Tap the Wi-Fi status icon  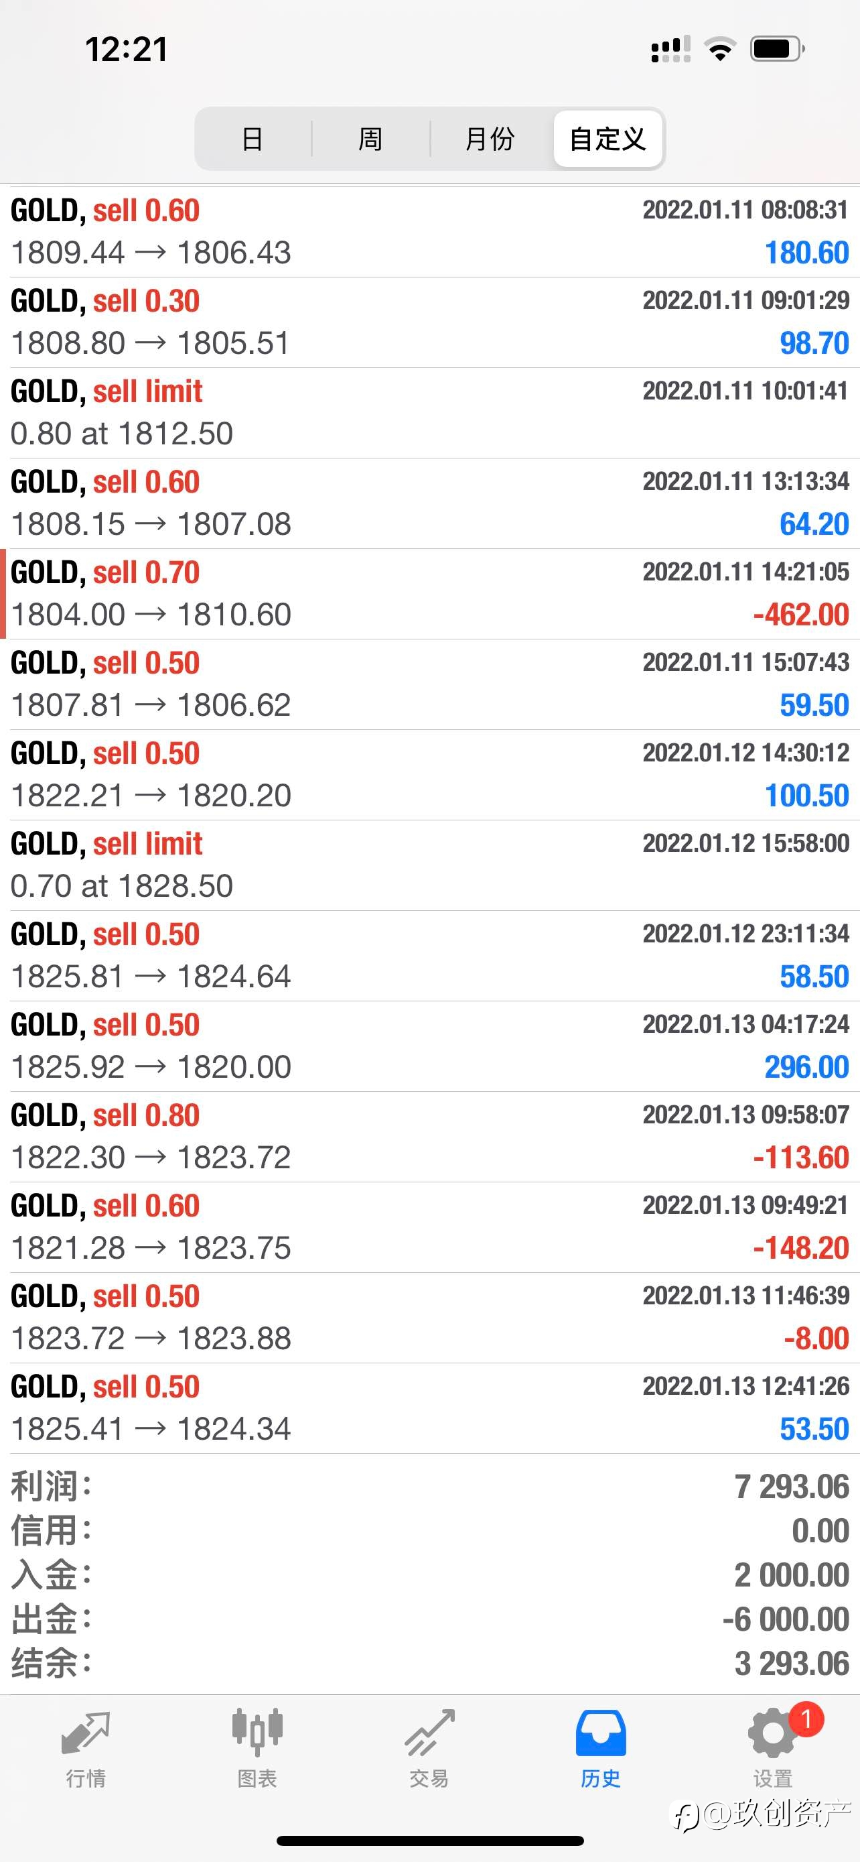pos(720,49)
